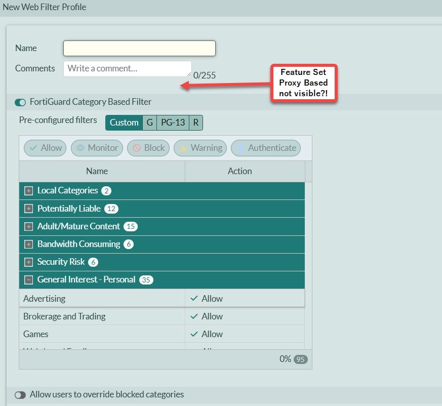Viewport: 442px width, 406px height.
Task: Click the Name column header
Action: point(102,171)
